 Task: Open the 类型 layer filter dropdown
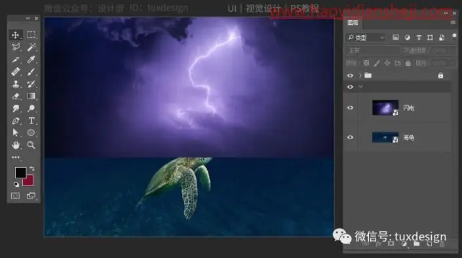click(x=366, y=37)
